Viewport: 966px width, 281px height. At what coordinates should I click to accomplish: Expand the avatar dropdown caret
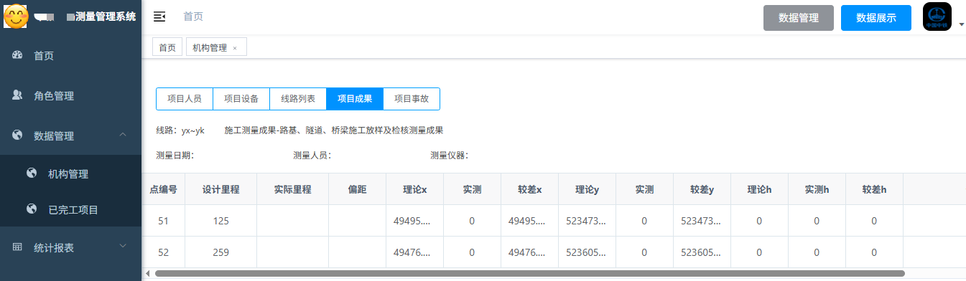click(961, 24)
